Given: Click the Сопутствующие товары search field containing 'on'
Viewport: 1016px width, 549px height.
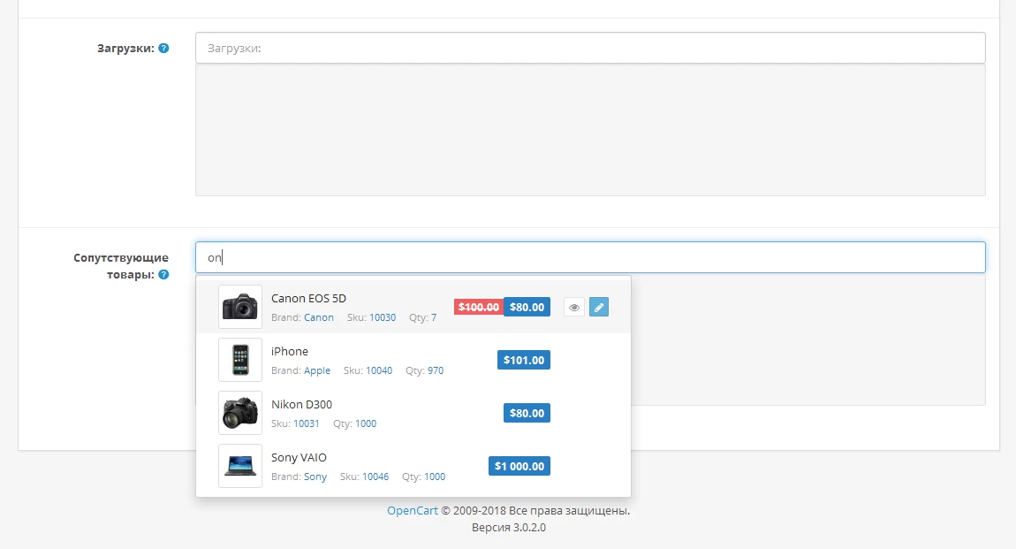Looking at the screenshot, I should click(x=590, y=257).
